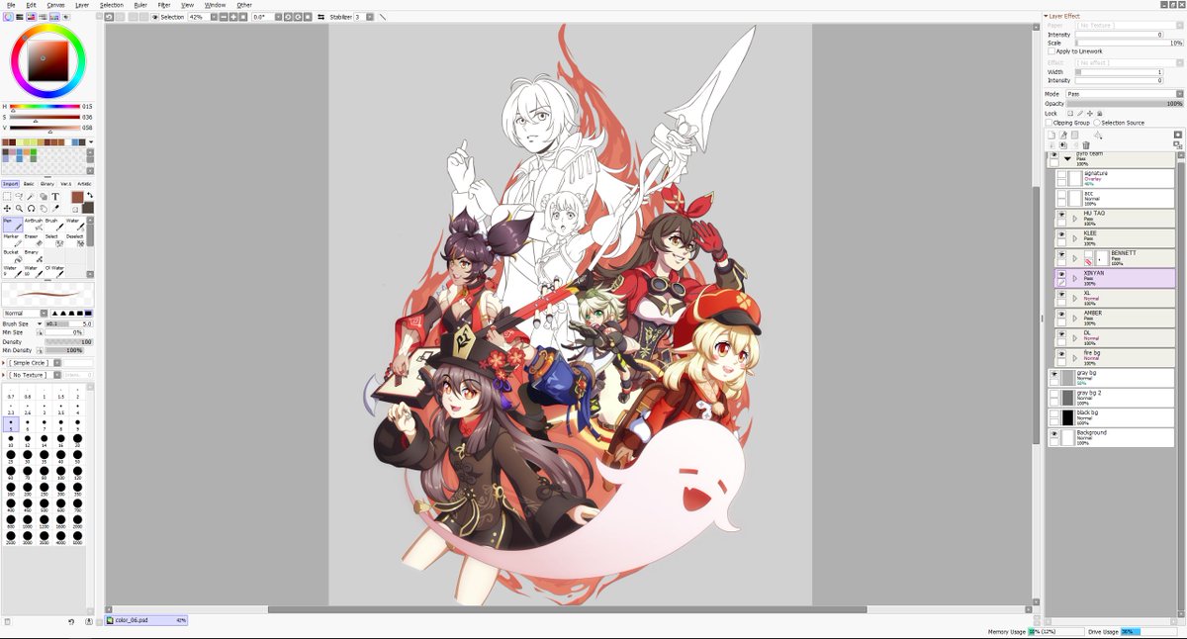The width and height of the screenshot is (1187, 639).
Task: Click the zoom out minus button
Action: click(x=224, y=17)
